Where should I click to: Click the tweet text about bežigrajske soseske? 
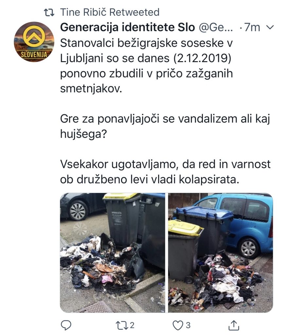pyautogui.click(x=146, y=66)
